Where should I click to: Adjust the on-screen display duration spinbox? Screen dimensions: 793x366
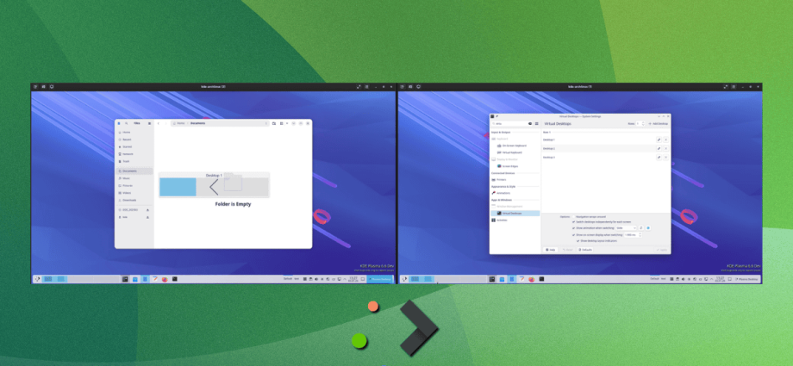[x=633, y=235]
